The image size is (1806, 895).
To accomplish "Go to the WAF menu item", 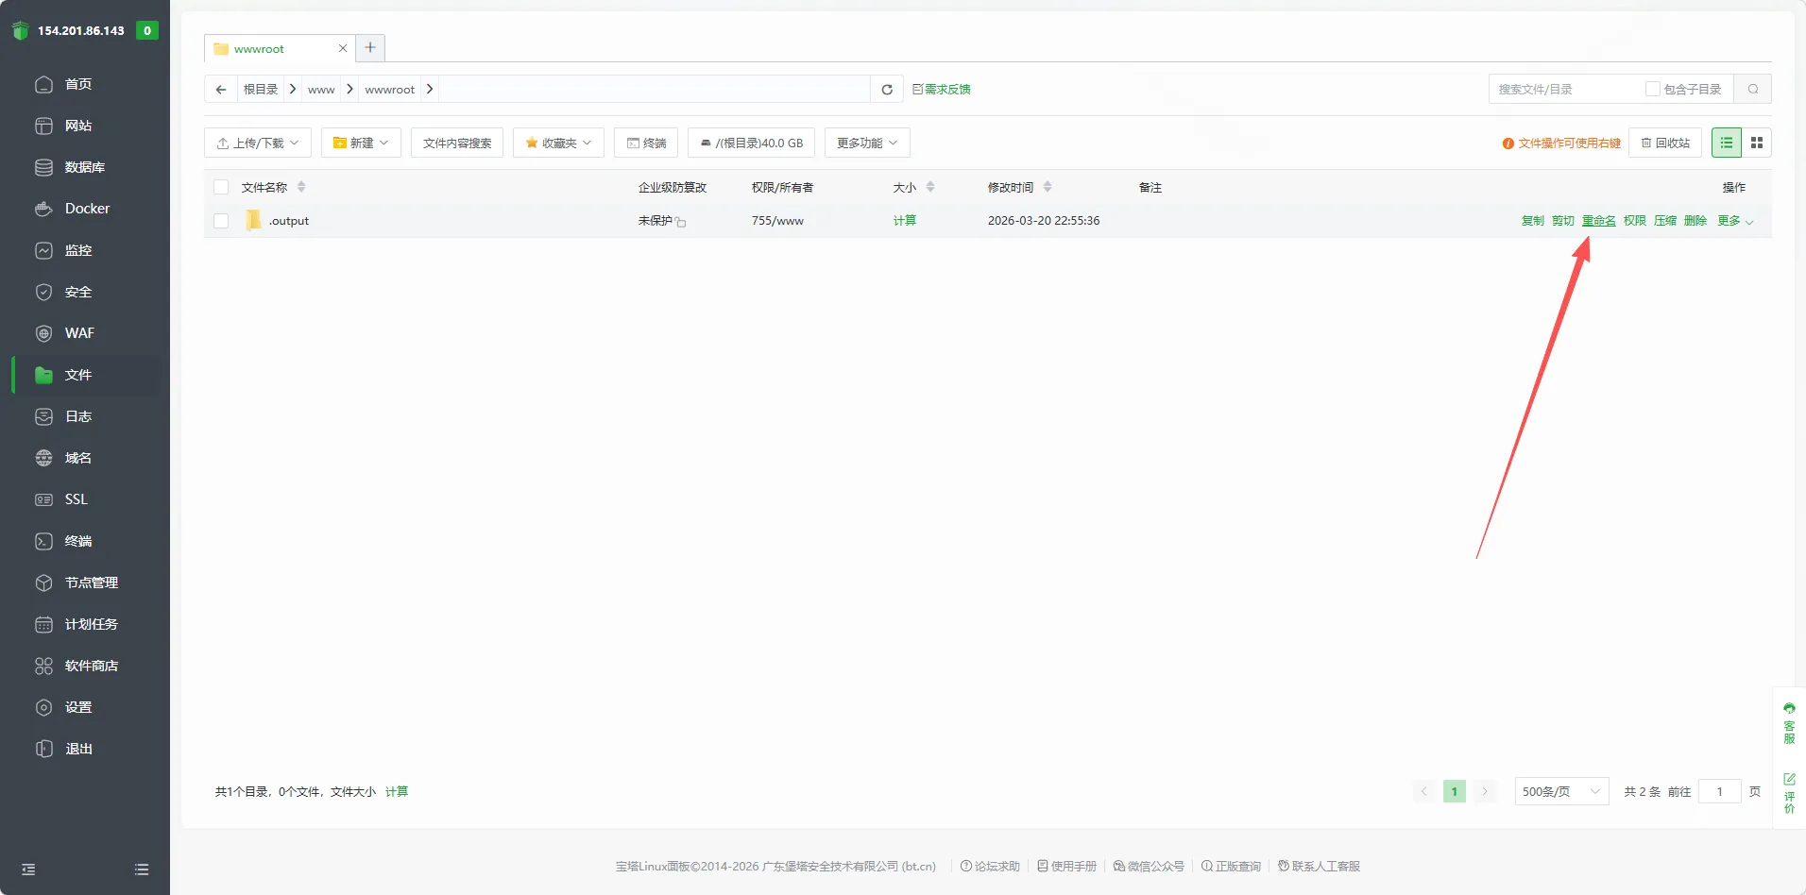I will pyautogui.click(x=79, y=333).
